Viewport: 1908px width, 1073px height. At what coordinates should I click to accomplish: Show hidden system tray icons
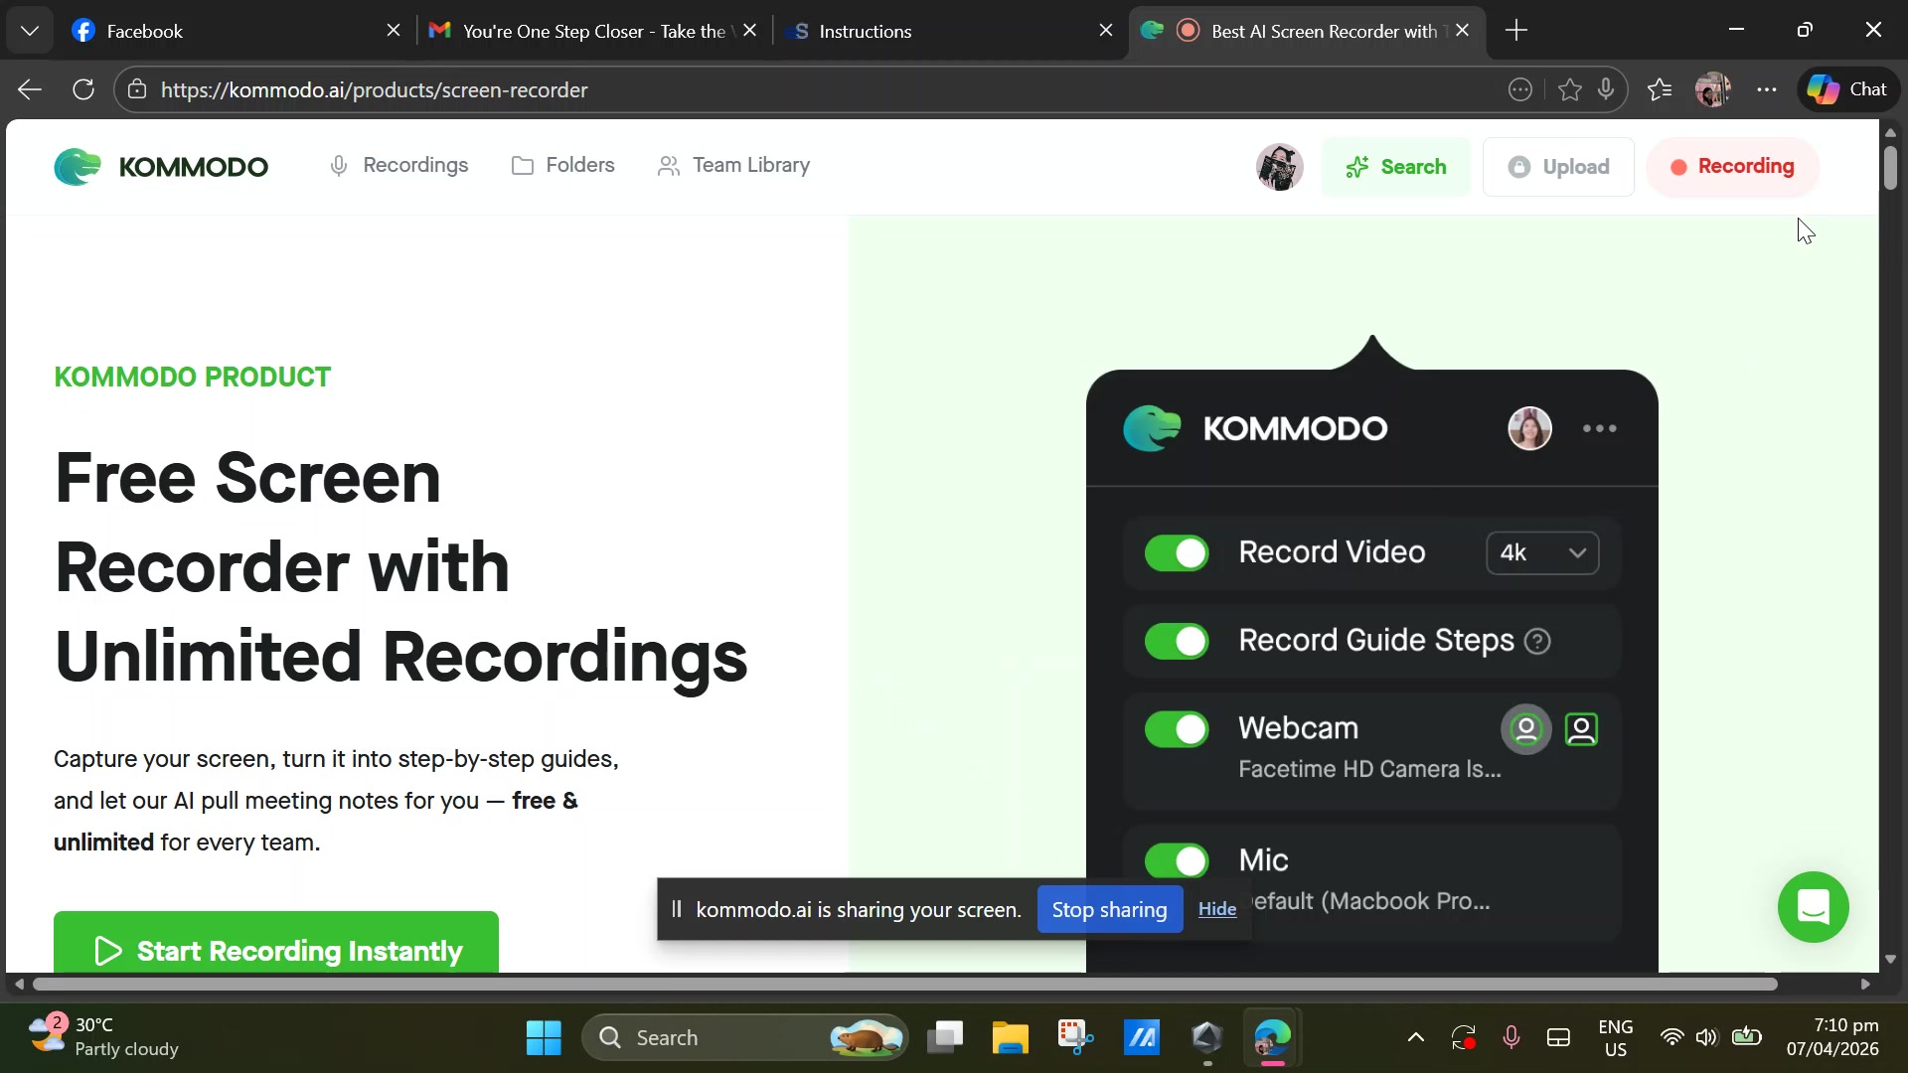[x=1416, y=1038]
